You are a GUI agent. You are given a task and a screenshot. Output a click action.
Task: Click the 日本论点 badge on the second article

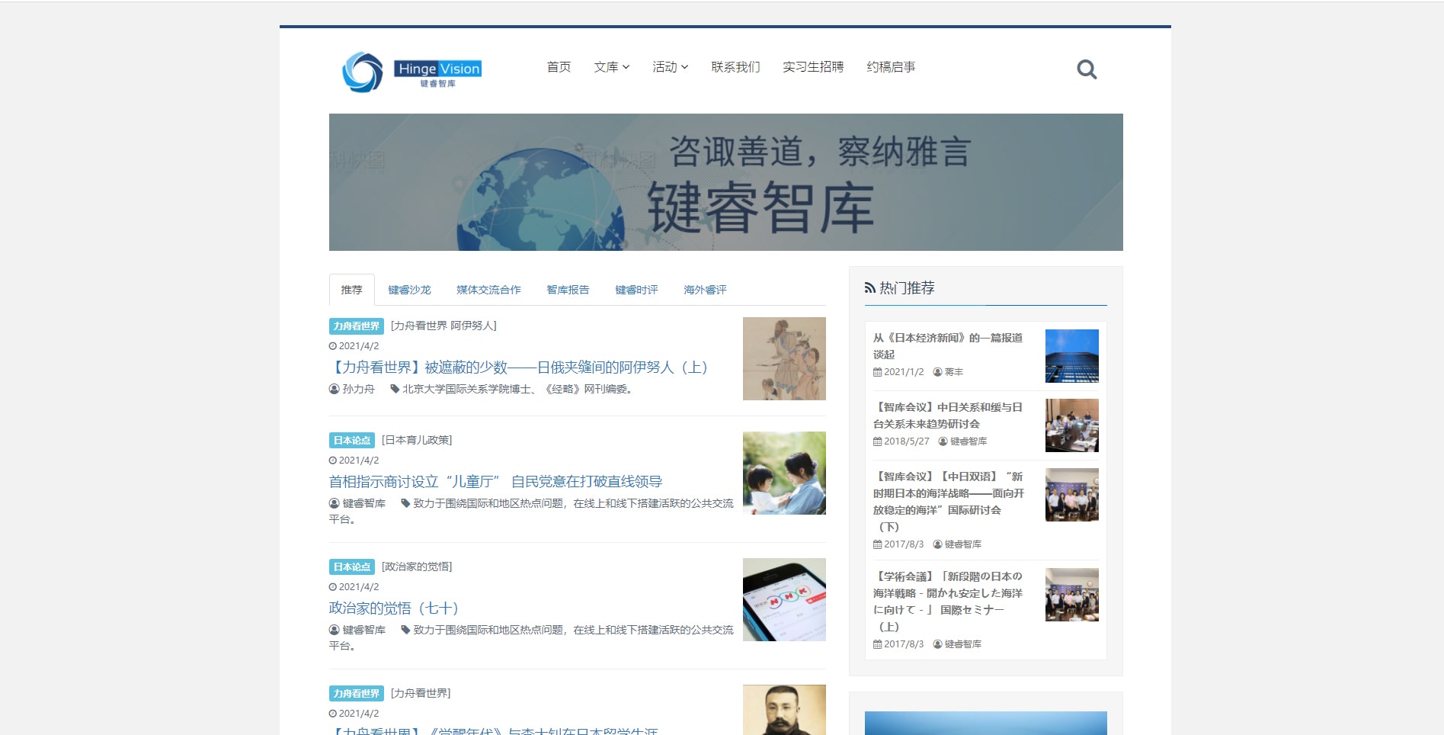pyautogui.click(x=351, y=440)
